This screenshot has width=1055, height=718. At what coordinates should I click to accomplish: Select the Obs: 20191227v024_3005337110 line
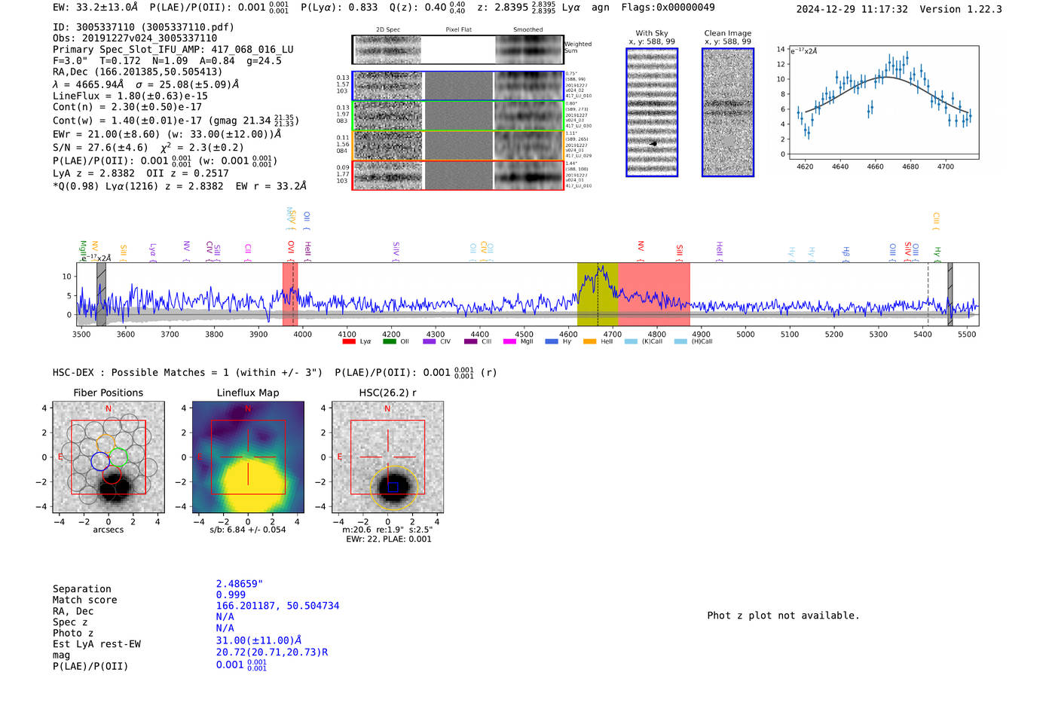[135, 38]
